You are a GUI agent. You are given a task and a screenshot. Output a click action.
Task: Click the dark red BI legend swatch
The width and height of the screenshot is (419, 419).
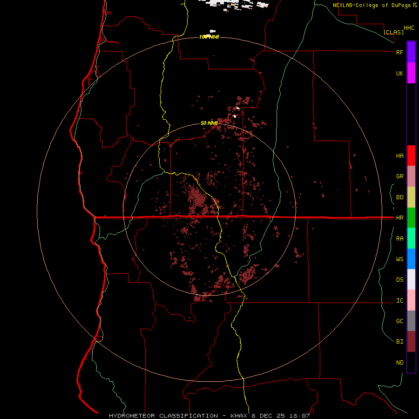coord(411,342)
